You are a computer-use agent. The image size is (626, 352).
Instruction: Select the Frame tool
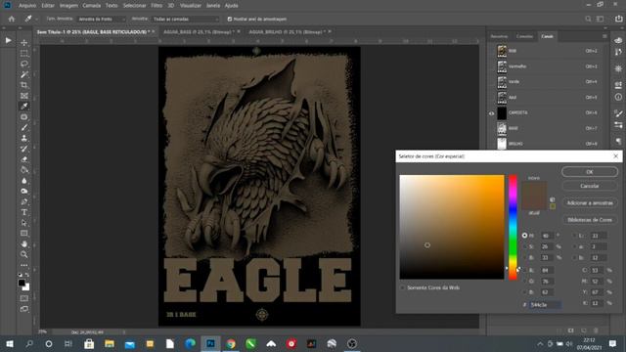click(x=24, y=96)
